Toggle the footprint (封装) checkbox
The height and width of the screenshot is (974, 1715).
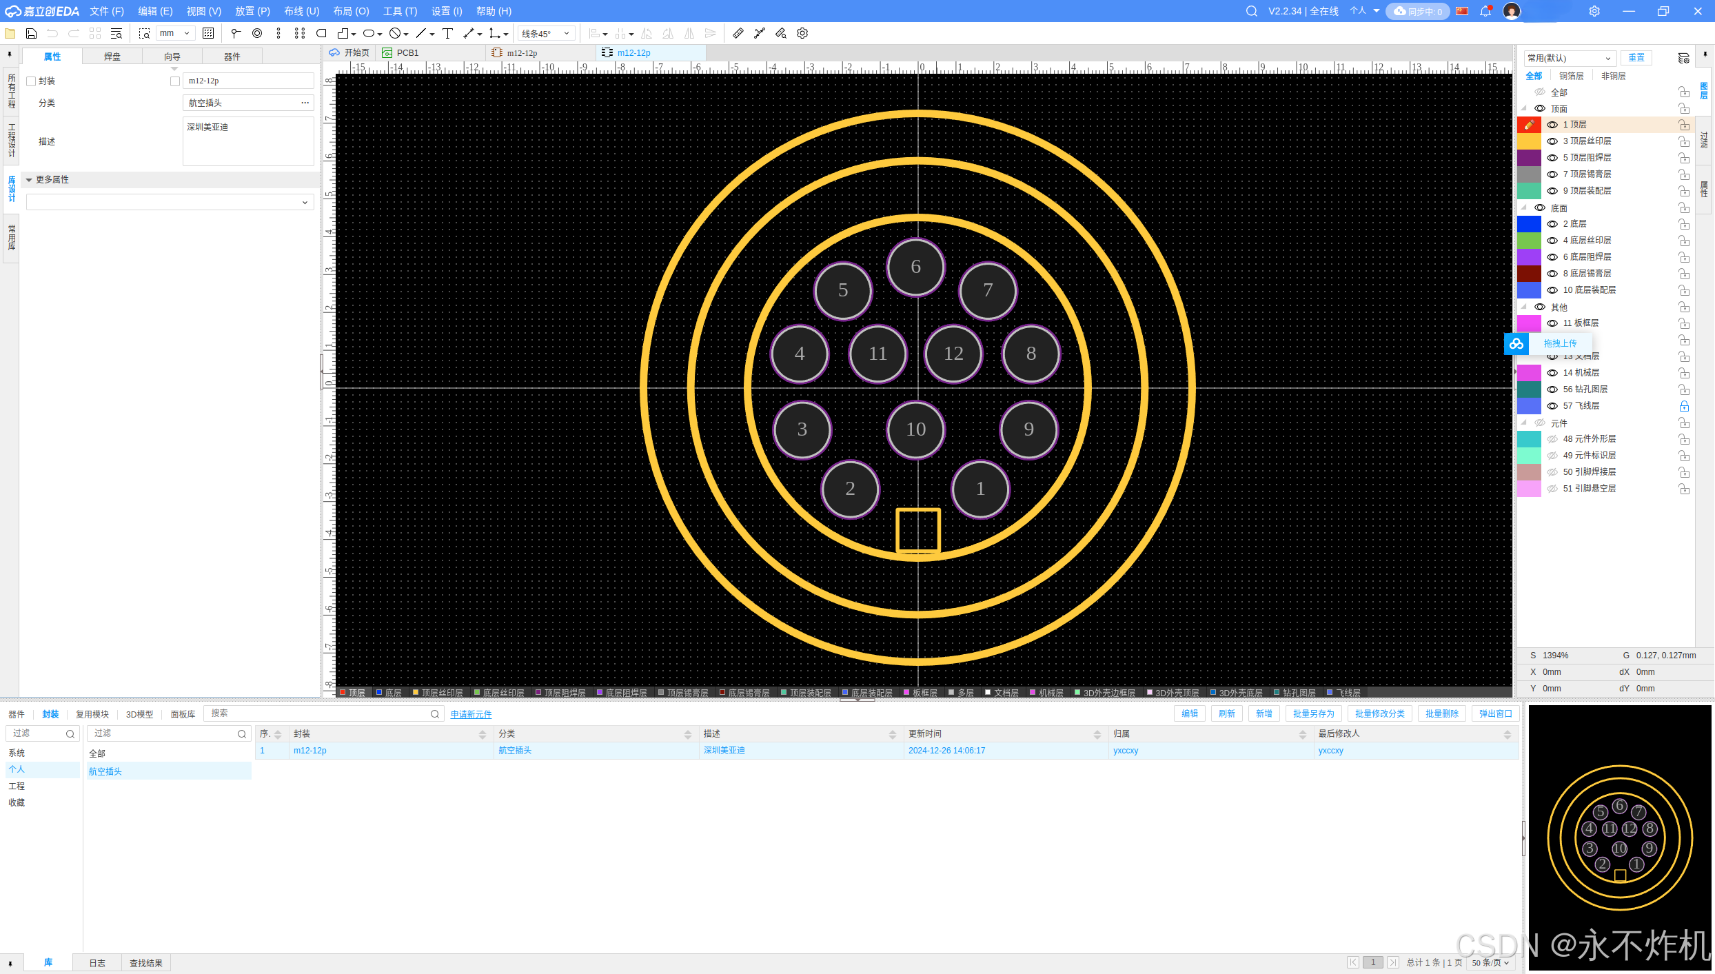(x=31, y=81)
